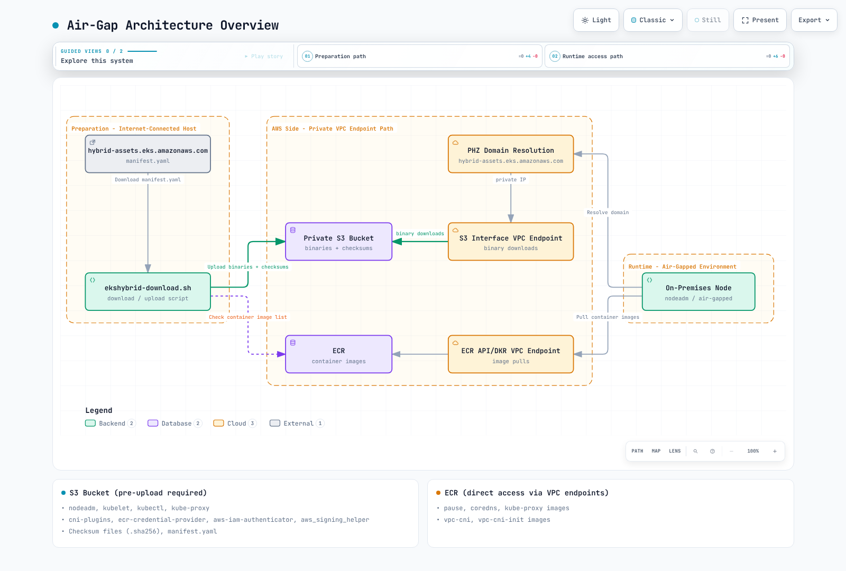This screenshot has width=846, height=571.
Task: Toggle Database legend filter
Action: [175, 423]
